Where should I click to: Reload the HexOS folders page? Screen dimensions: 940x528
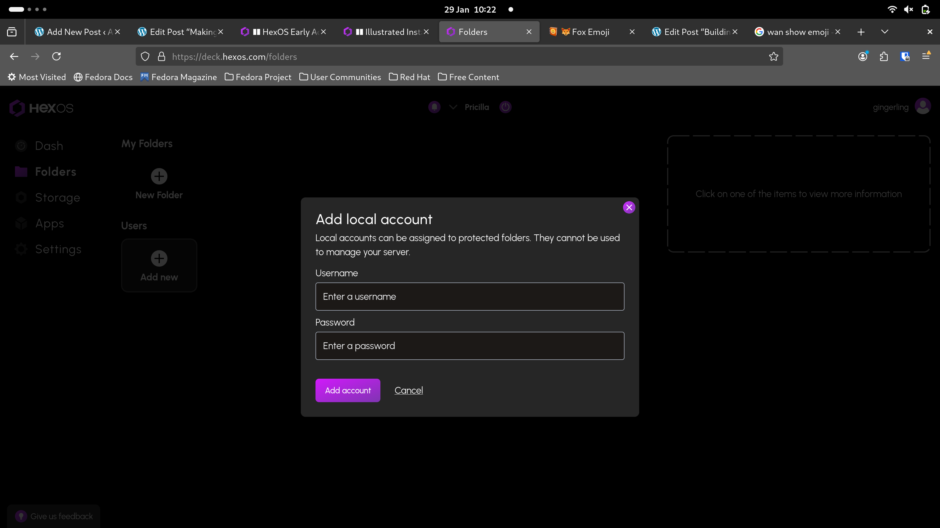(57, 57)
